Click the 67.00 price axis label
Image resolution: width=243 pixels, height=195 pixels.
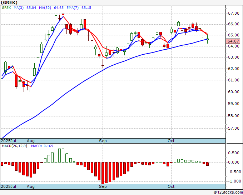coord(234,14)
